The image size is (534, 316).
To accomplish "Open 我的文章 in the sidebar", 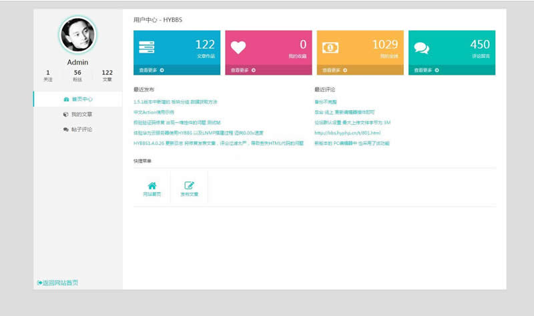I will point(77,114).
